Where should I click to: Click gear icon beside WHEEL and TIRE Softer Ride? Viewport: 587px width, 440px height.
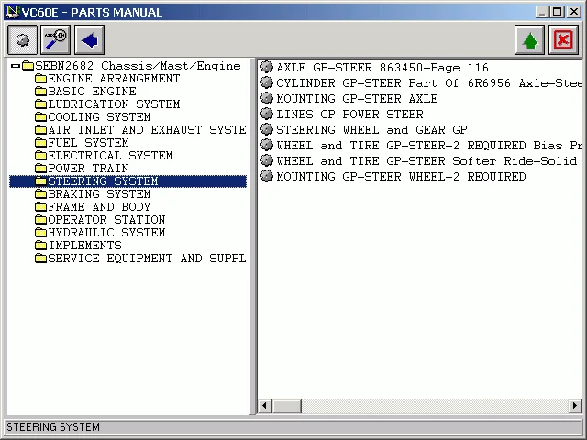pos(267,160)
